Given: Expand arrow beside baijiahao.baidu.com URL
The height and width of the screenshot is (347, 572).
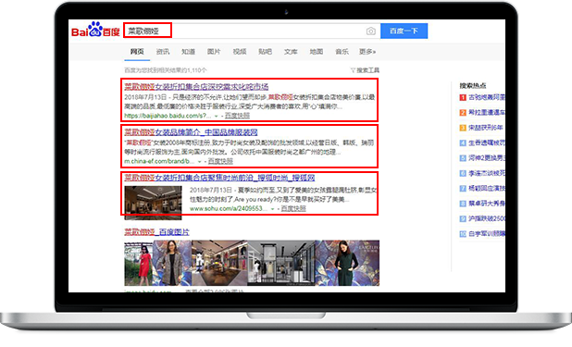Looking at the screenshot, I should tap(216, 116).
